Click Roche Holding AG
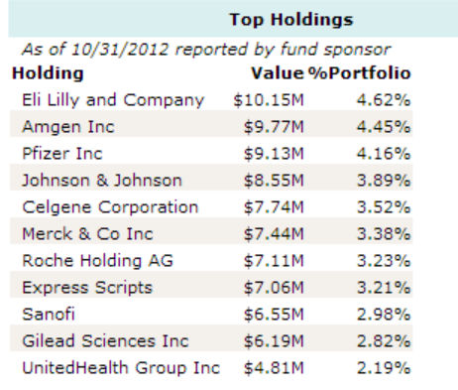Screen dimensions: 458x390 click(97, 261)
